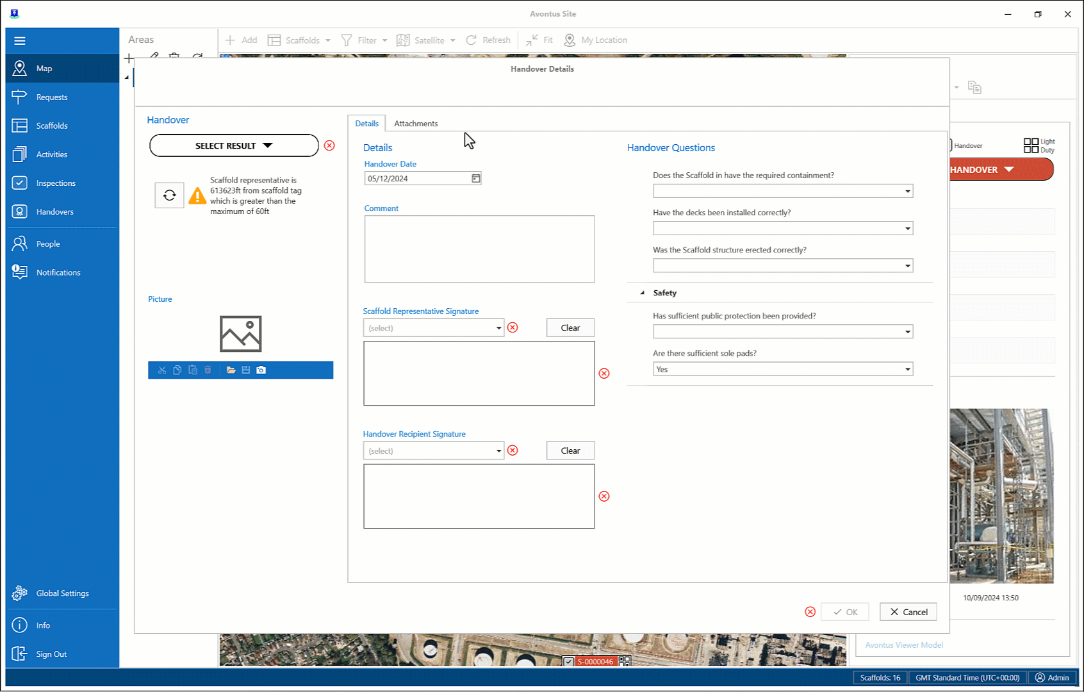This screenshot has height=692, width=1084.
Task: Open the Select Result dropdown
Action: [234, 146]
